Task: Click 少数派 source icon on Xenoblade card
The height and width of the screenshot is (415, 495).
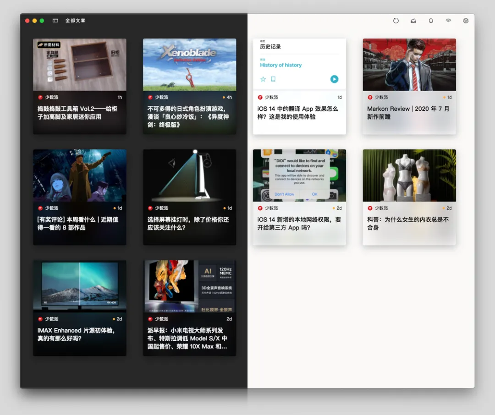Action: (x=150, y=97)
